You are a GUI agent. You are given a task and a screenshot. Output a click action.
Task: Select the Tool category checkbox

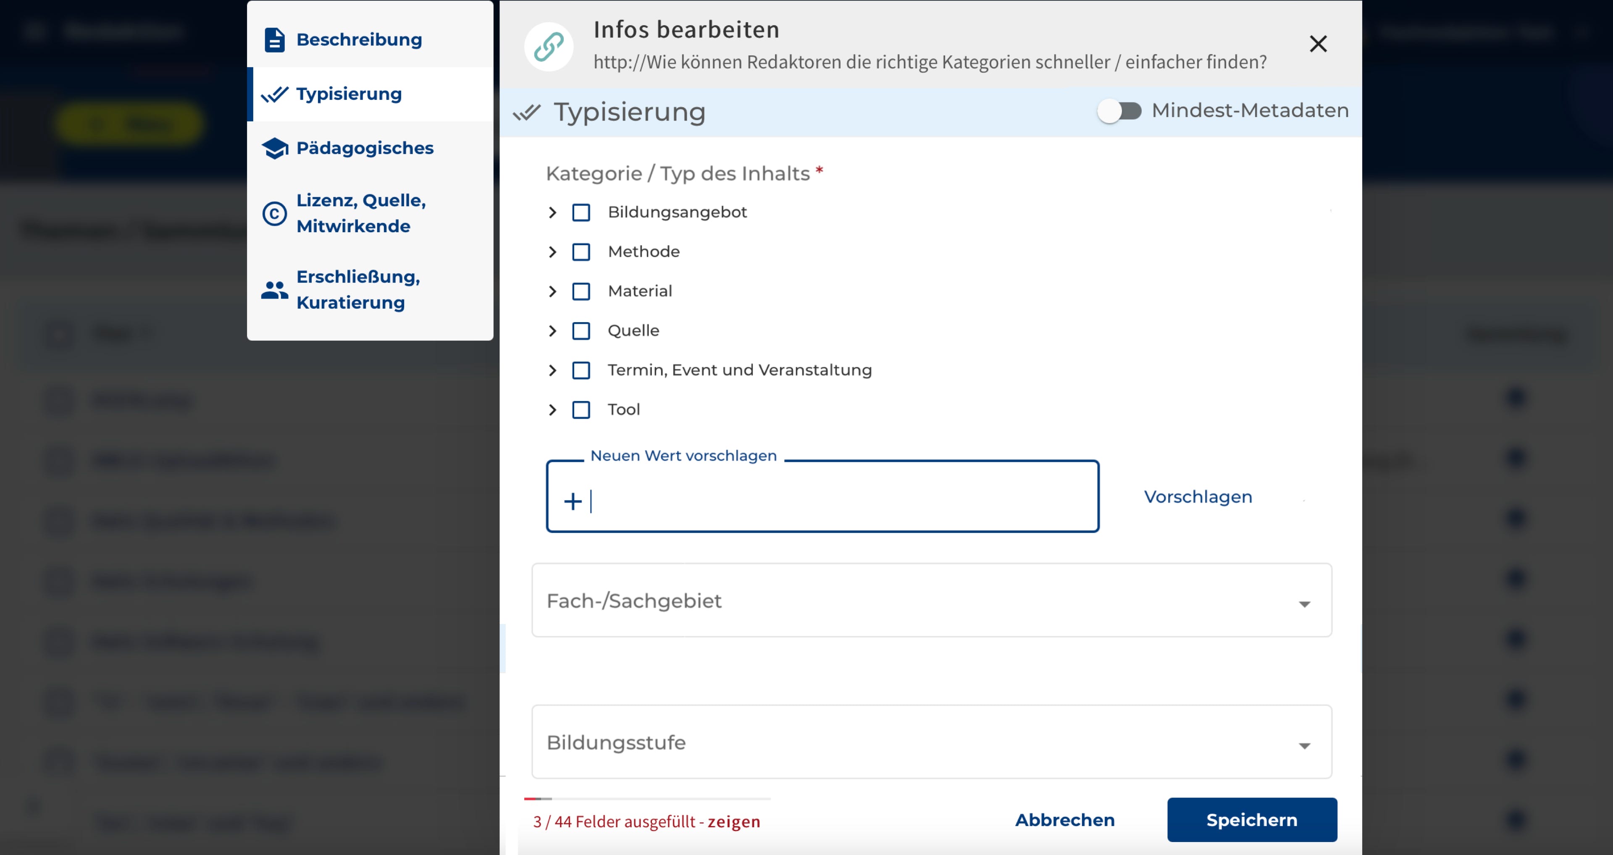pyautogui.click(x=581, y=410)
